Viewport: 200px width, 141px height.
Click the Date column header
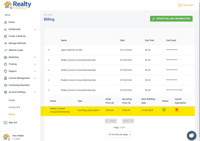point(122,40)
